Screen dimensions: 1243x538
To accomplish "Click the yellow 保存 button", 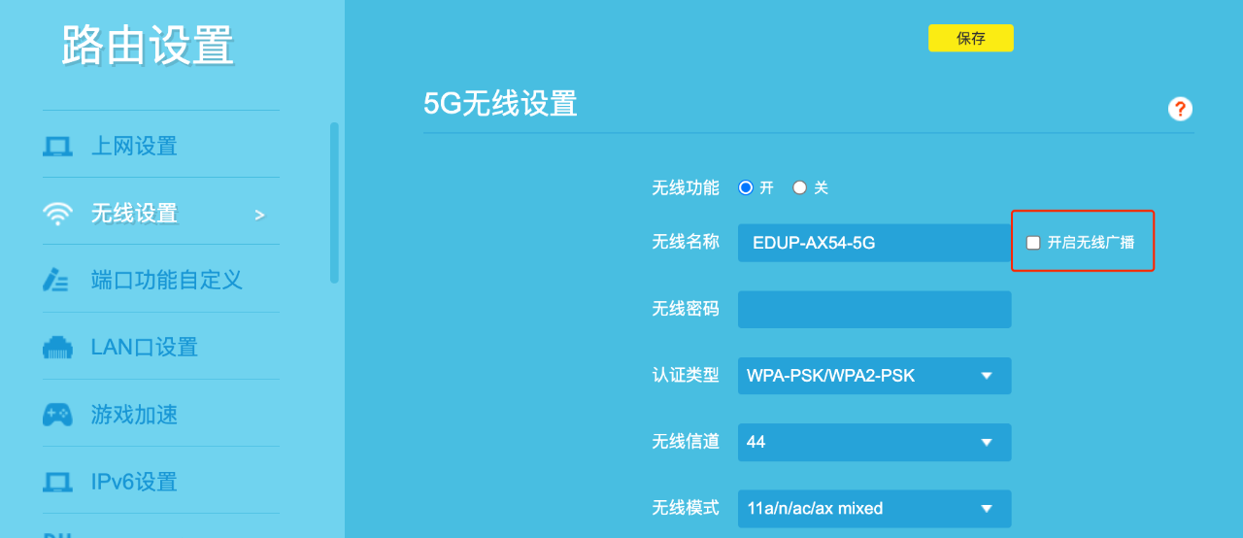I will pos(970,38).
